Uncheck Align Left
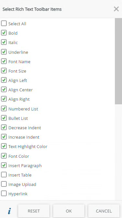 point(4,80)
